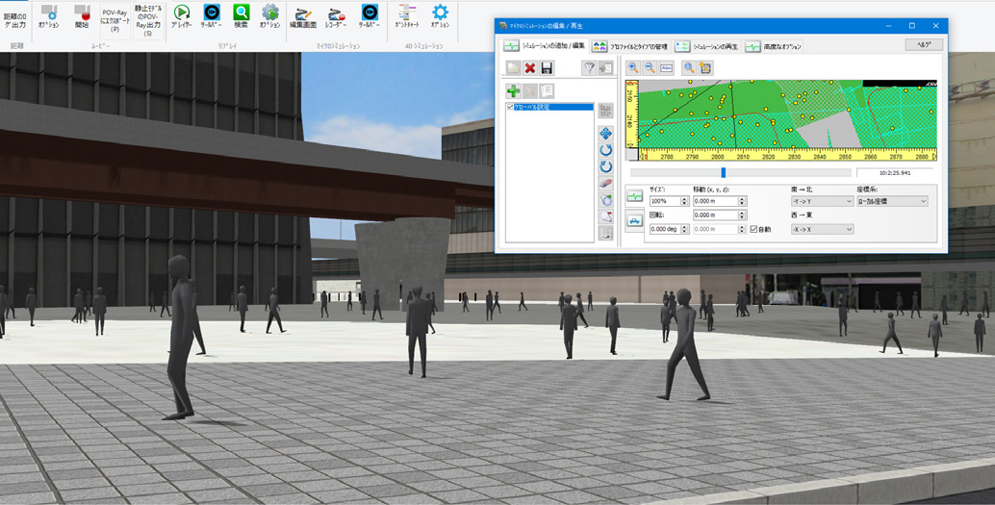Select the Global Settings row in the list

[x=549, y=107]
